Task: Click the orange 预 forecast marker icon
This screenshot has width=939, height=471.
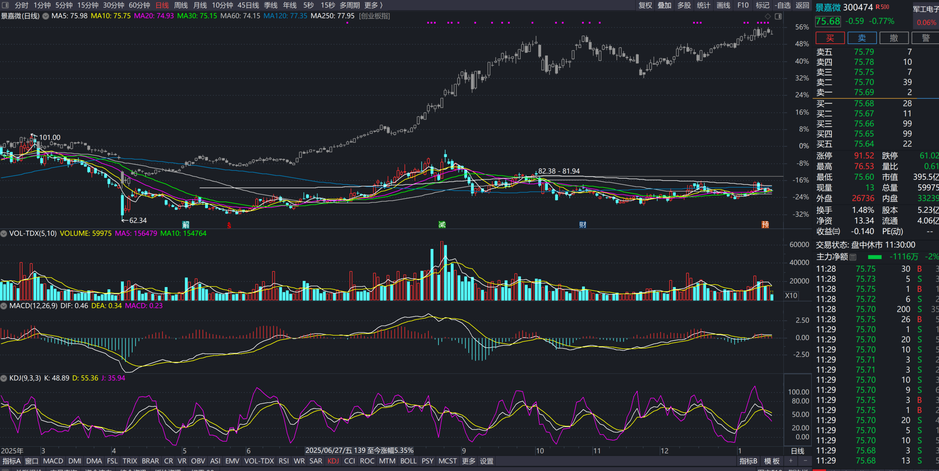Action: click(765, 225)
